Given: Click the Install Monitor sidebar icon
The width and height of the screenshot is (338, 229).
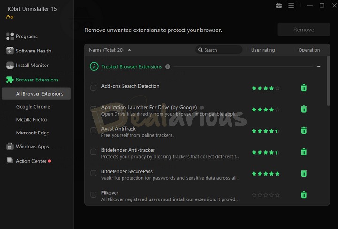Looking at the screenshot, I should pos(10,65).
